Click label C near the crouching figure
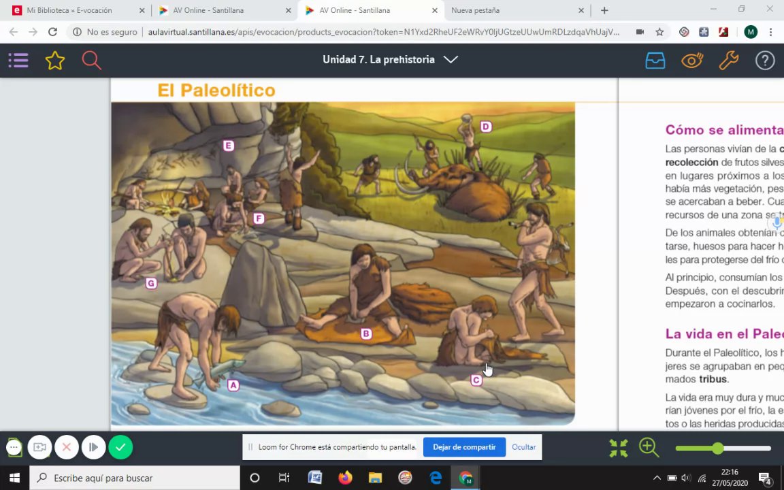 click(476, 380)
